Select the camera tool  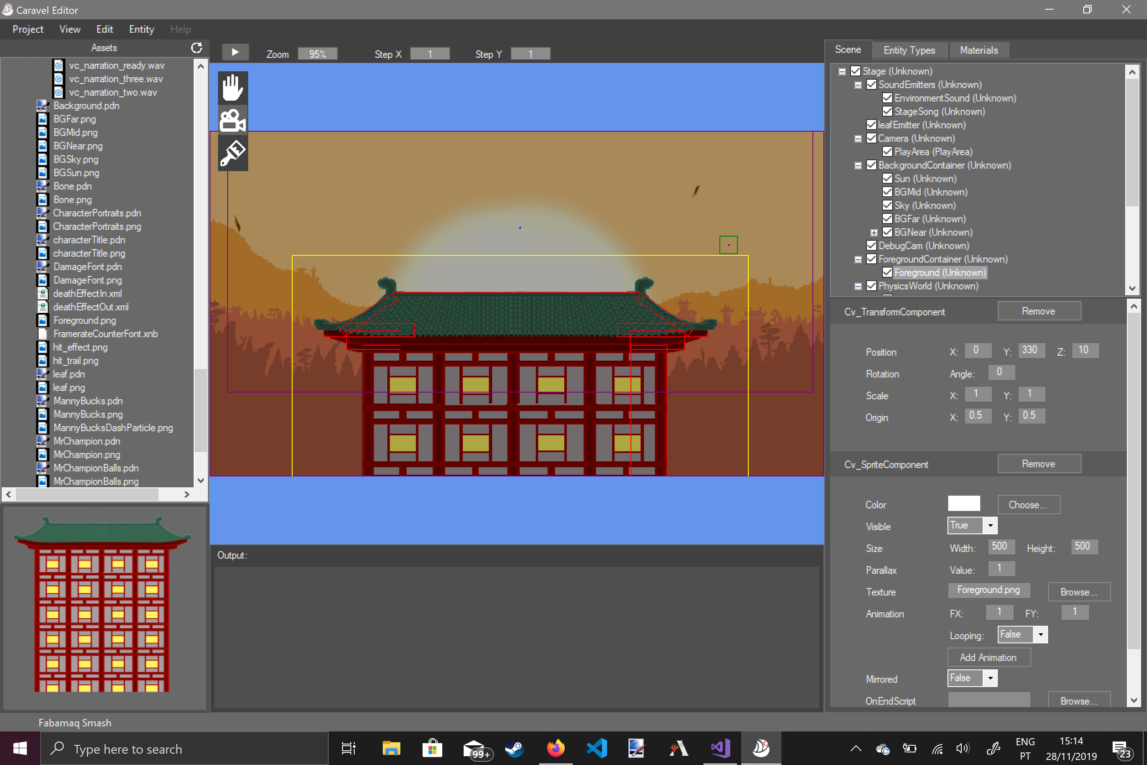click(x=233, y=120)
